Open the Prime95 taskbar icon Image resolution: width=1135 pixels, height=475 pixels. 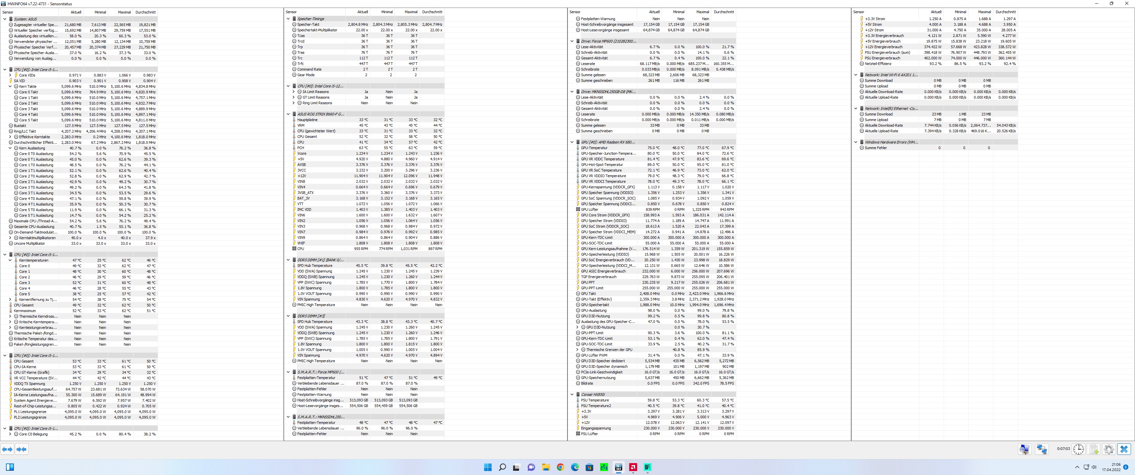click(x=604, y=467)
